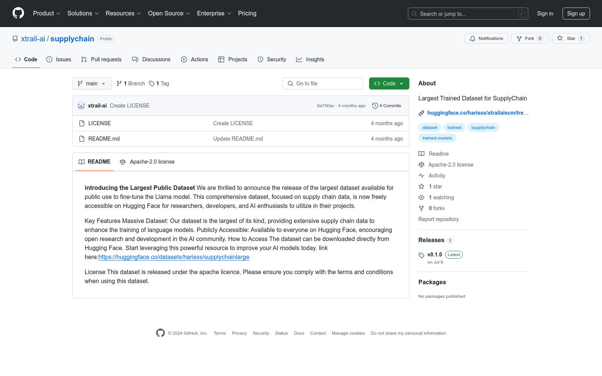Open the Actions tab
This screenshot has width=602, height=376.
(x=195, y=59)
